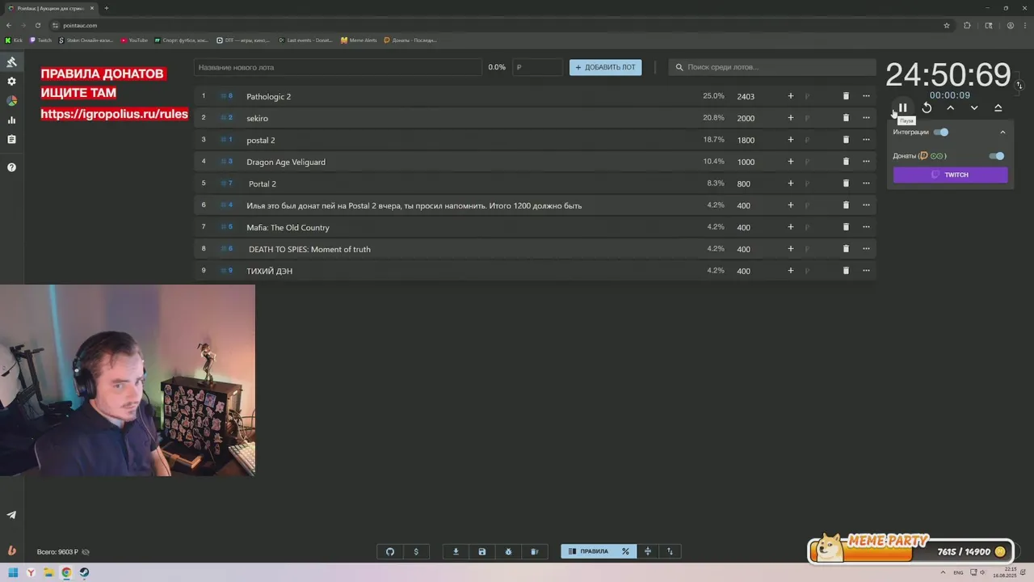Delete the postal 2 lot
The image size is (1034, 582).
(x=846, y=140)
